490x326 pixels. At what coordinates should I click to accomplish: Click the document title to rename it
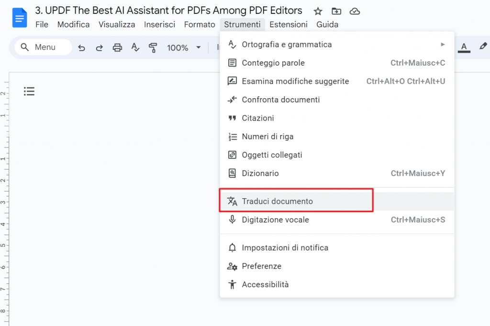[x=167, y=10]
